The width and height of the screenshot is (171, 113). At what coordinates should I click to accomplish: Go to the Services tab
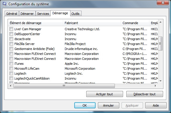[43, 14]
